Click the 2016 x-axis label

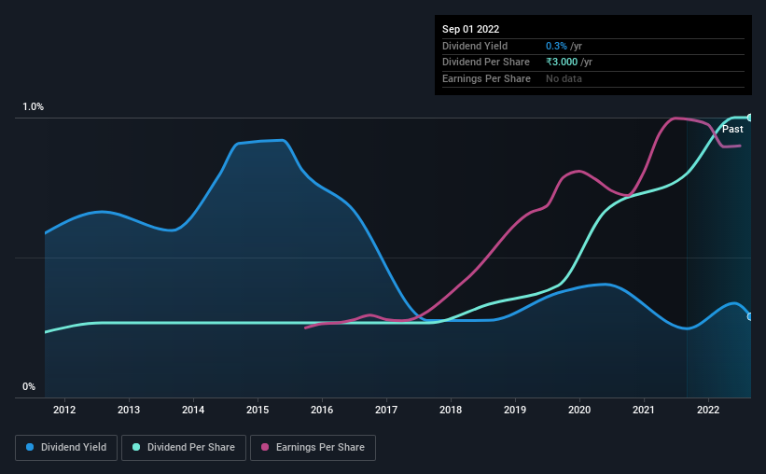(x=322, y=410)
